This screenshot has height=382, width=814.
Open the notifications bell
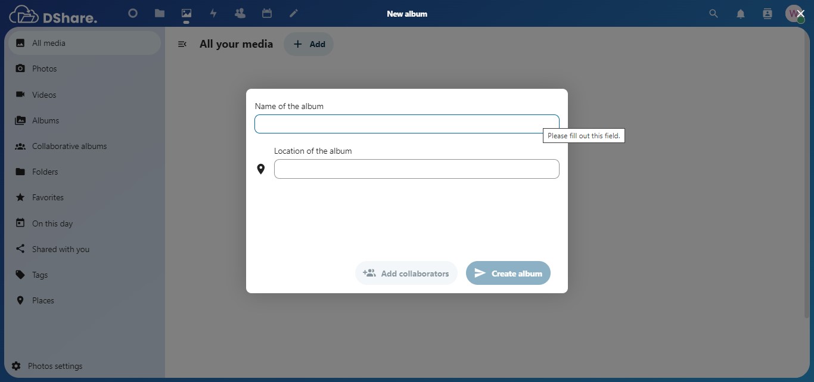(740, 14)
